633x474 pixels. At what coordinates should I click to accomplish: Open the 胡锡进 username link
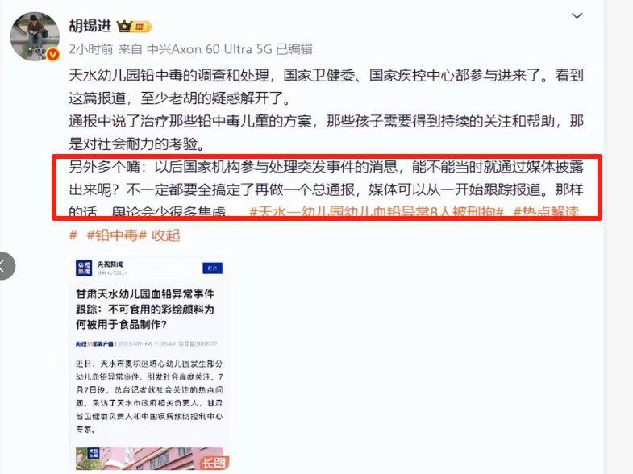tap(90, 27)
